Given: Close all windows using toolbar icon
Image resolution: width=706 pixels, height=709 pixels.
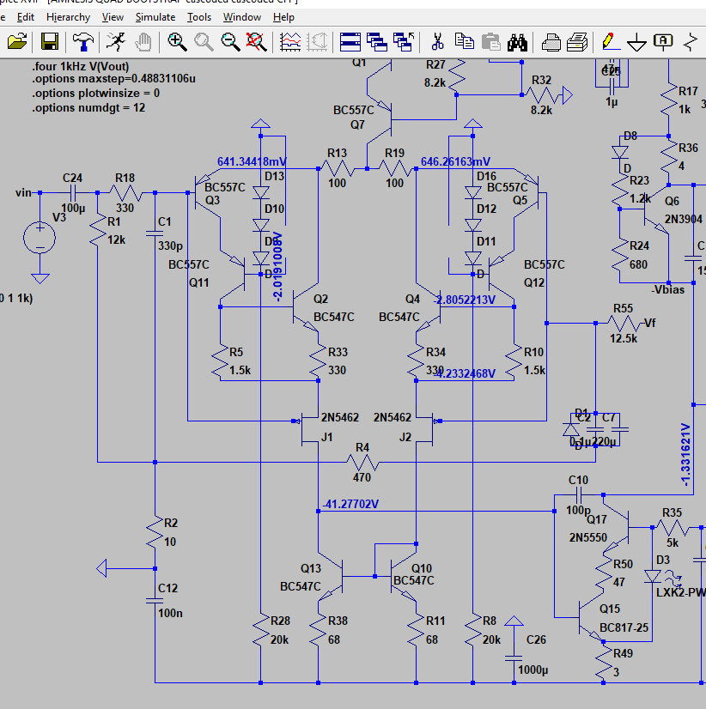Looking at the screenshot, I should 404,42.
